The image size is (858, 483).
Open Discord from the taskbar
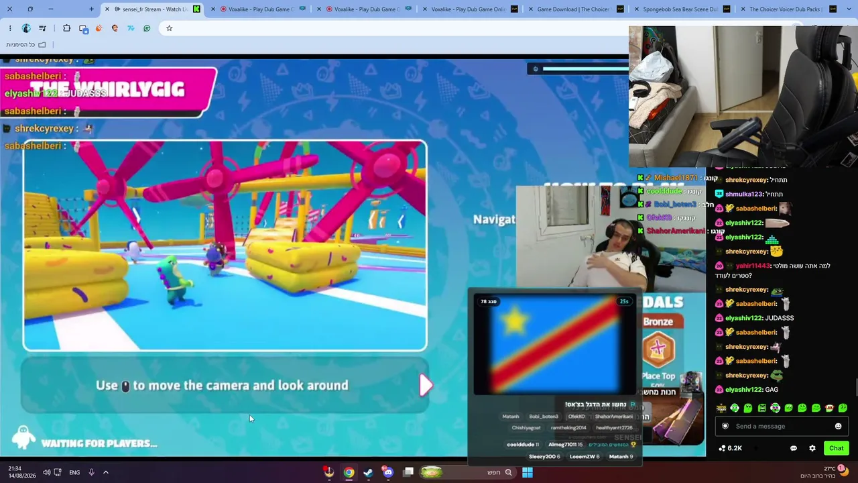point(388,472)
